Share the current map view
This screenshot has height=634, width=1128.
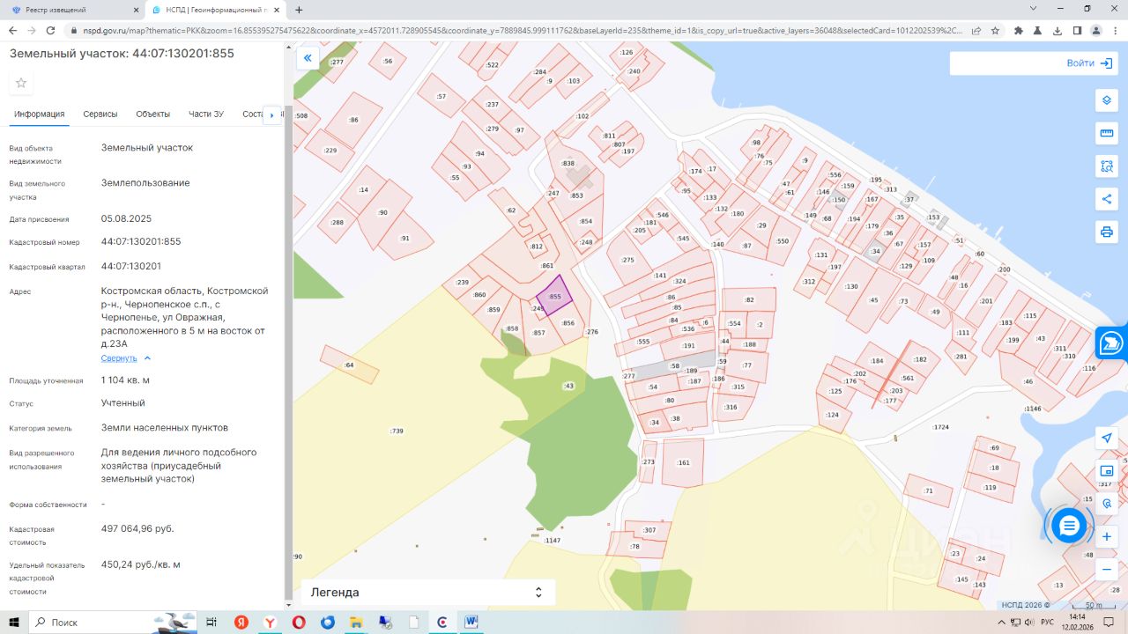coord(1107,199)
